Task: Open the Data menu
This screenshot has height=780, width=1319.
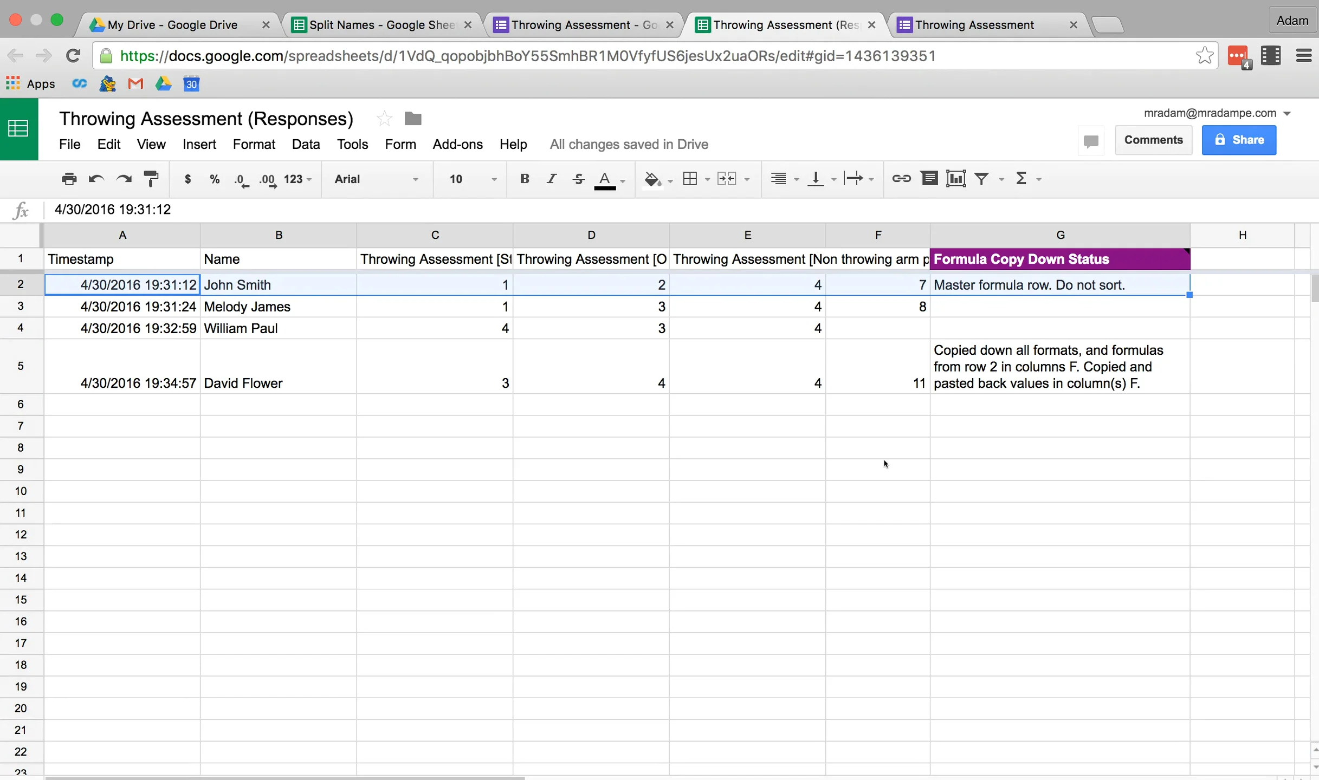Action: tap(306, 144)
